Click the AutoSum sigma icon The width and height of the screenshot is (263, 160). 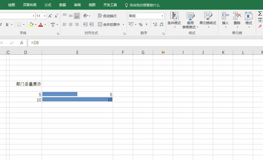pyautogui.click(x=260, y=14)
